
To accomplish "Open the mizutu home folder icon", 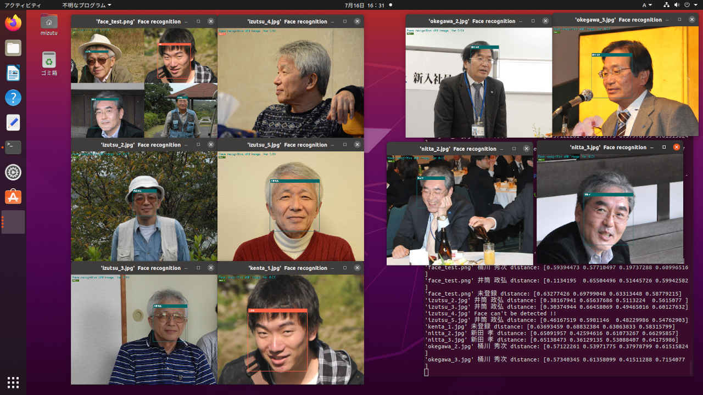I will pos(49,23).
